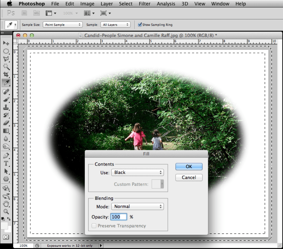
Task: Select the Elliptical Marquee tool
Action: click(x=6, y=51)
